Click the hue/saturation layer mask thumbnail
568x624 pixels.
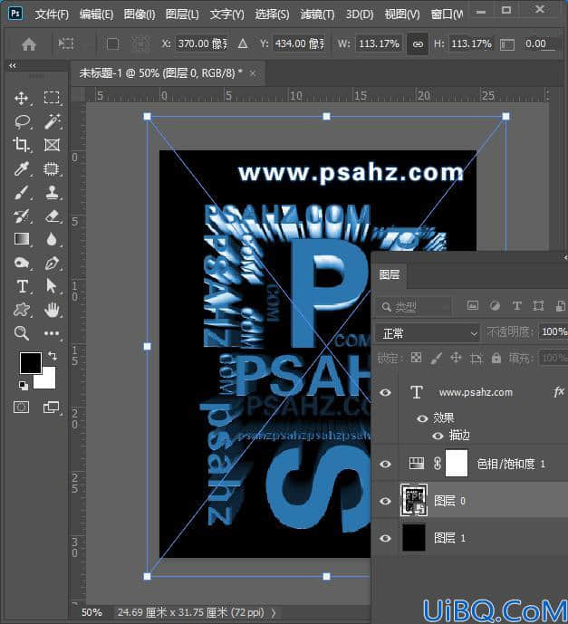(457, 463)
